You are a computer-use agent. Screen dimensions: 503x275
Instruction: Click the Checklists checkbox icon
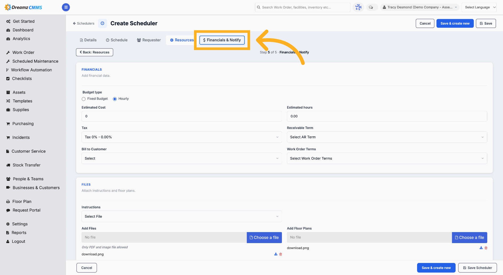[8, 78]
